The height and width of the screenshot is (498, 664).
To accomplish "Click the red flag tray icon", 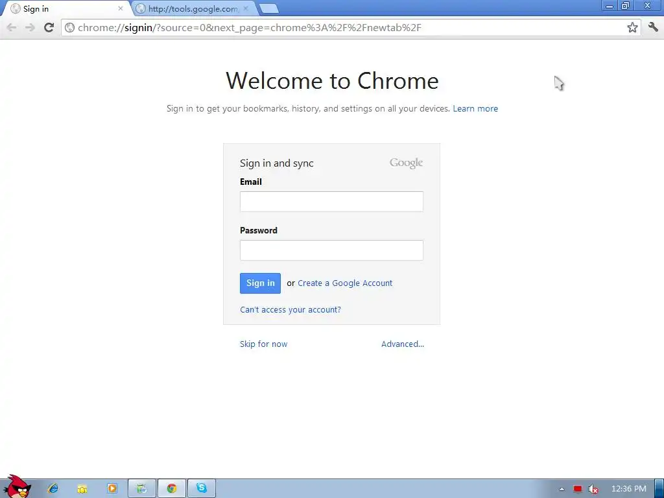I will pyautogui.click(x=578, y=489).
